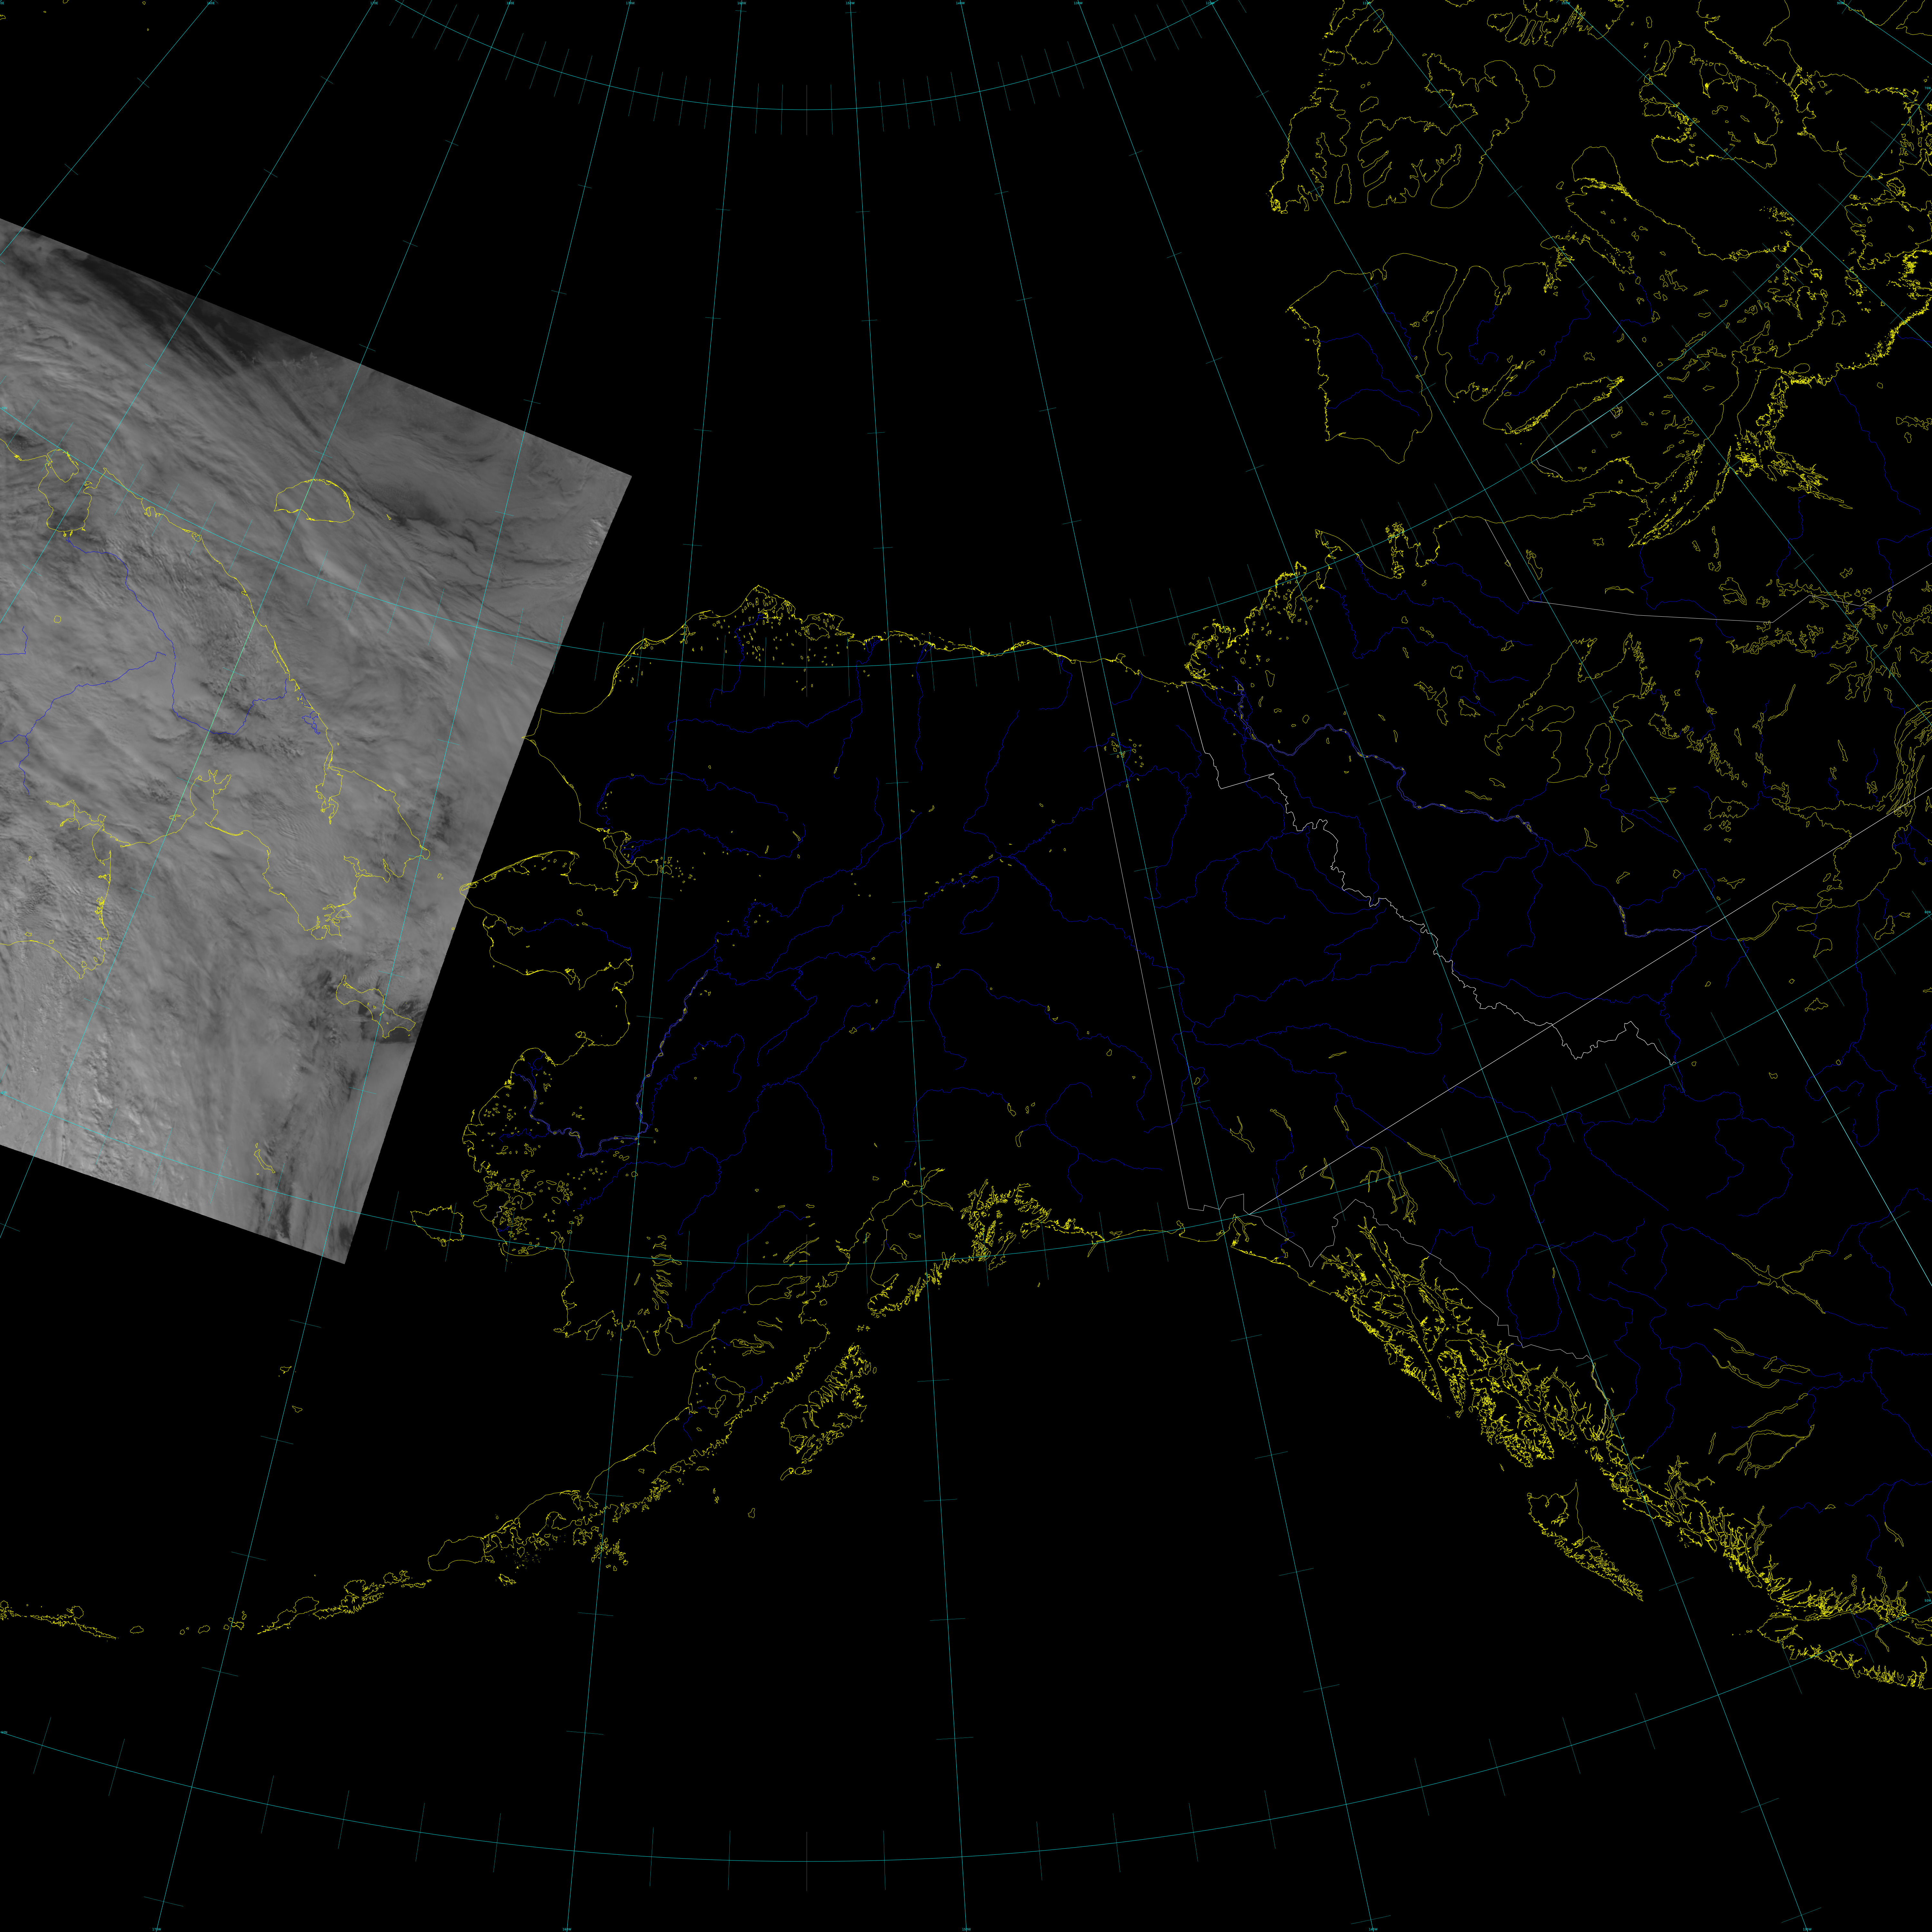
Task: Click the 130W longitude label at top
Action: point(1078,3)
